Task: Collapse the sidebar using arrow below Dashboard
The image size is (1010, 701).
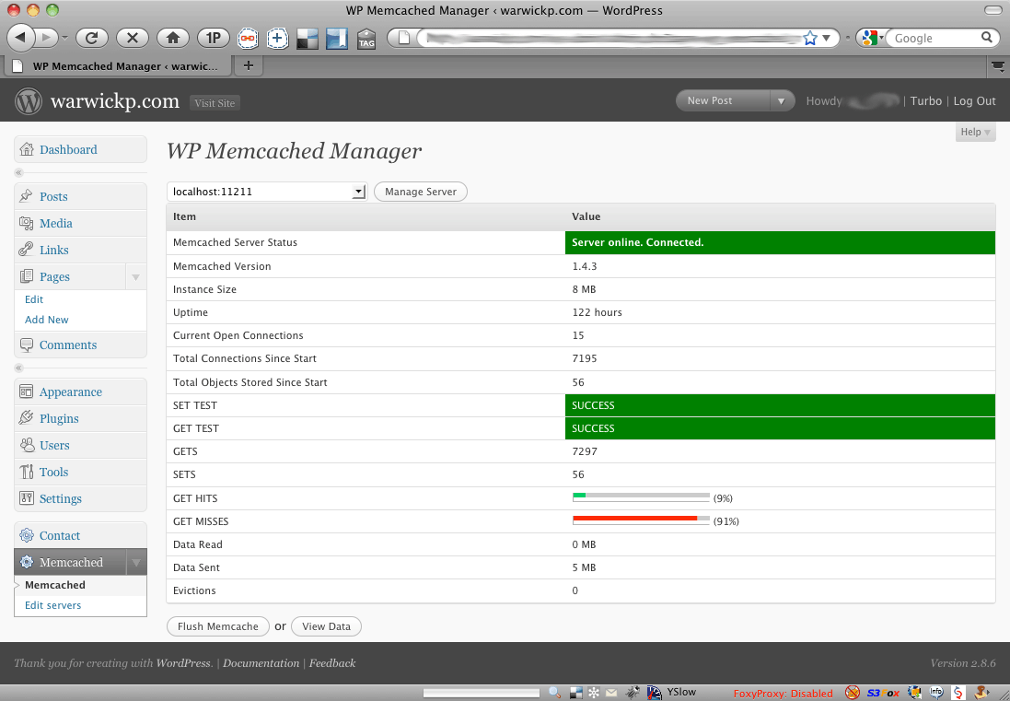Action: point(18,172)
